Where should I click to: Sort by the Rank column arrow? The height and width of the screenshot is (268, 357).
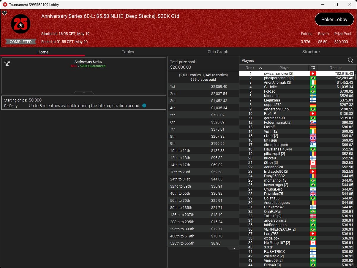260,68
